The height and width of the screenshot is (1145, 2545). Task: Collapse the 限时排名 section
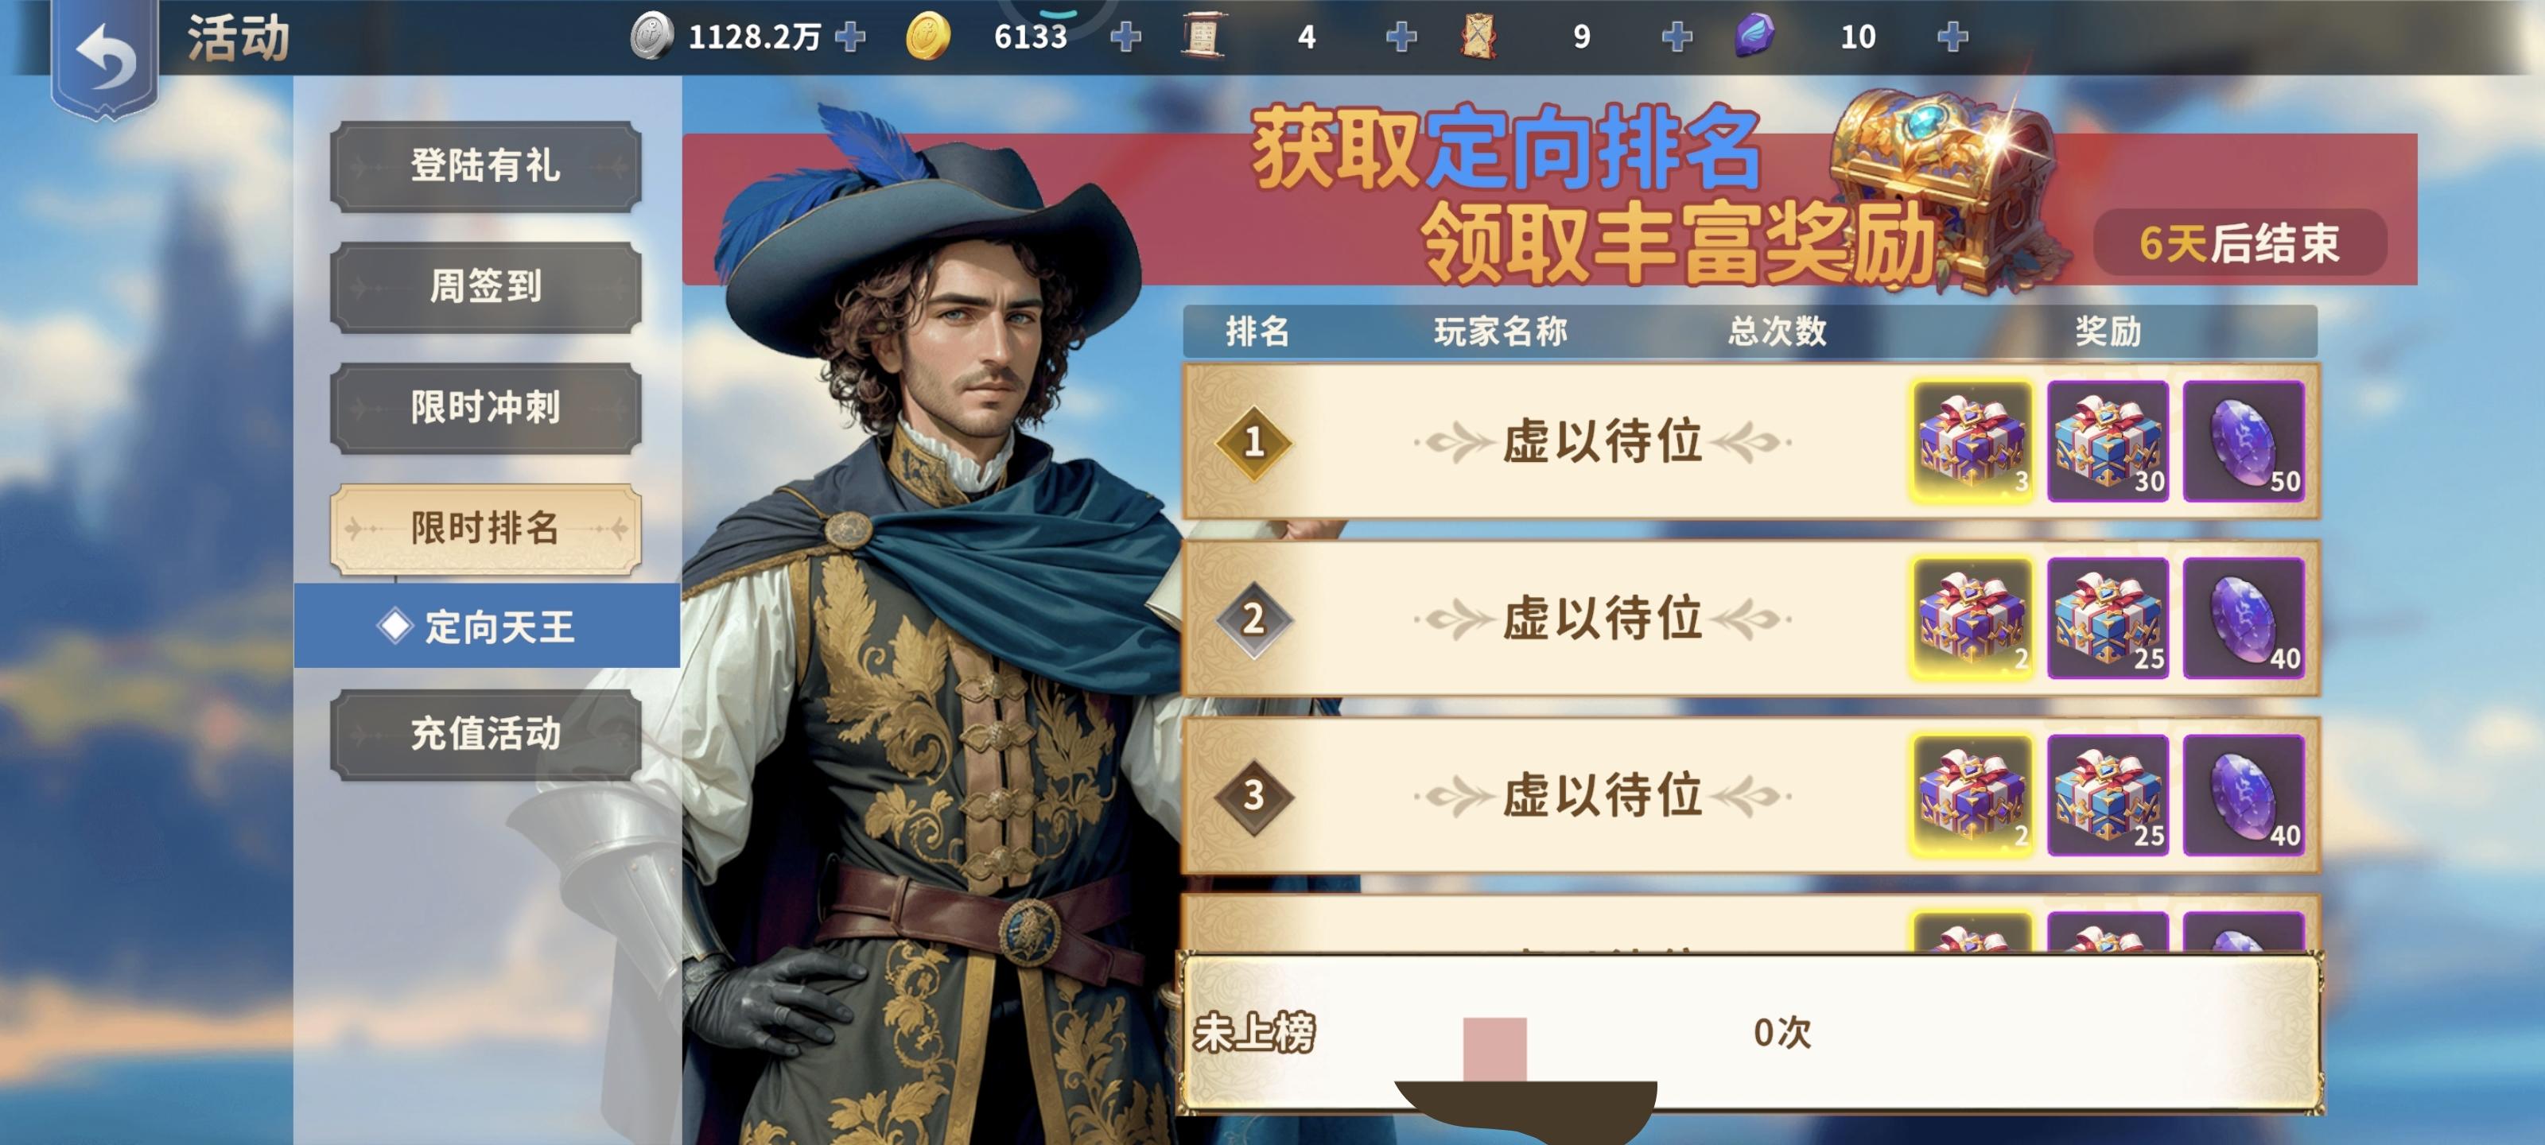[x=486, y=529]
